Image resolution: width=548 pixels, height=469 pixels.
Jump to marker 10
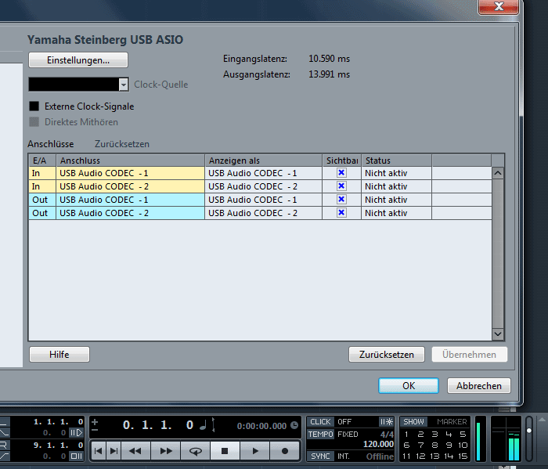(x=463, y=446)
